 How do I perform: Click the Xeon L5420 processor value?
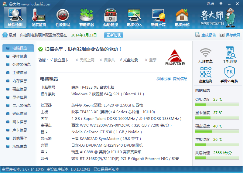[x=107, y=105]
